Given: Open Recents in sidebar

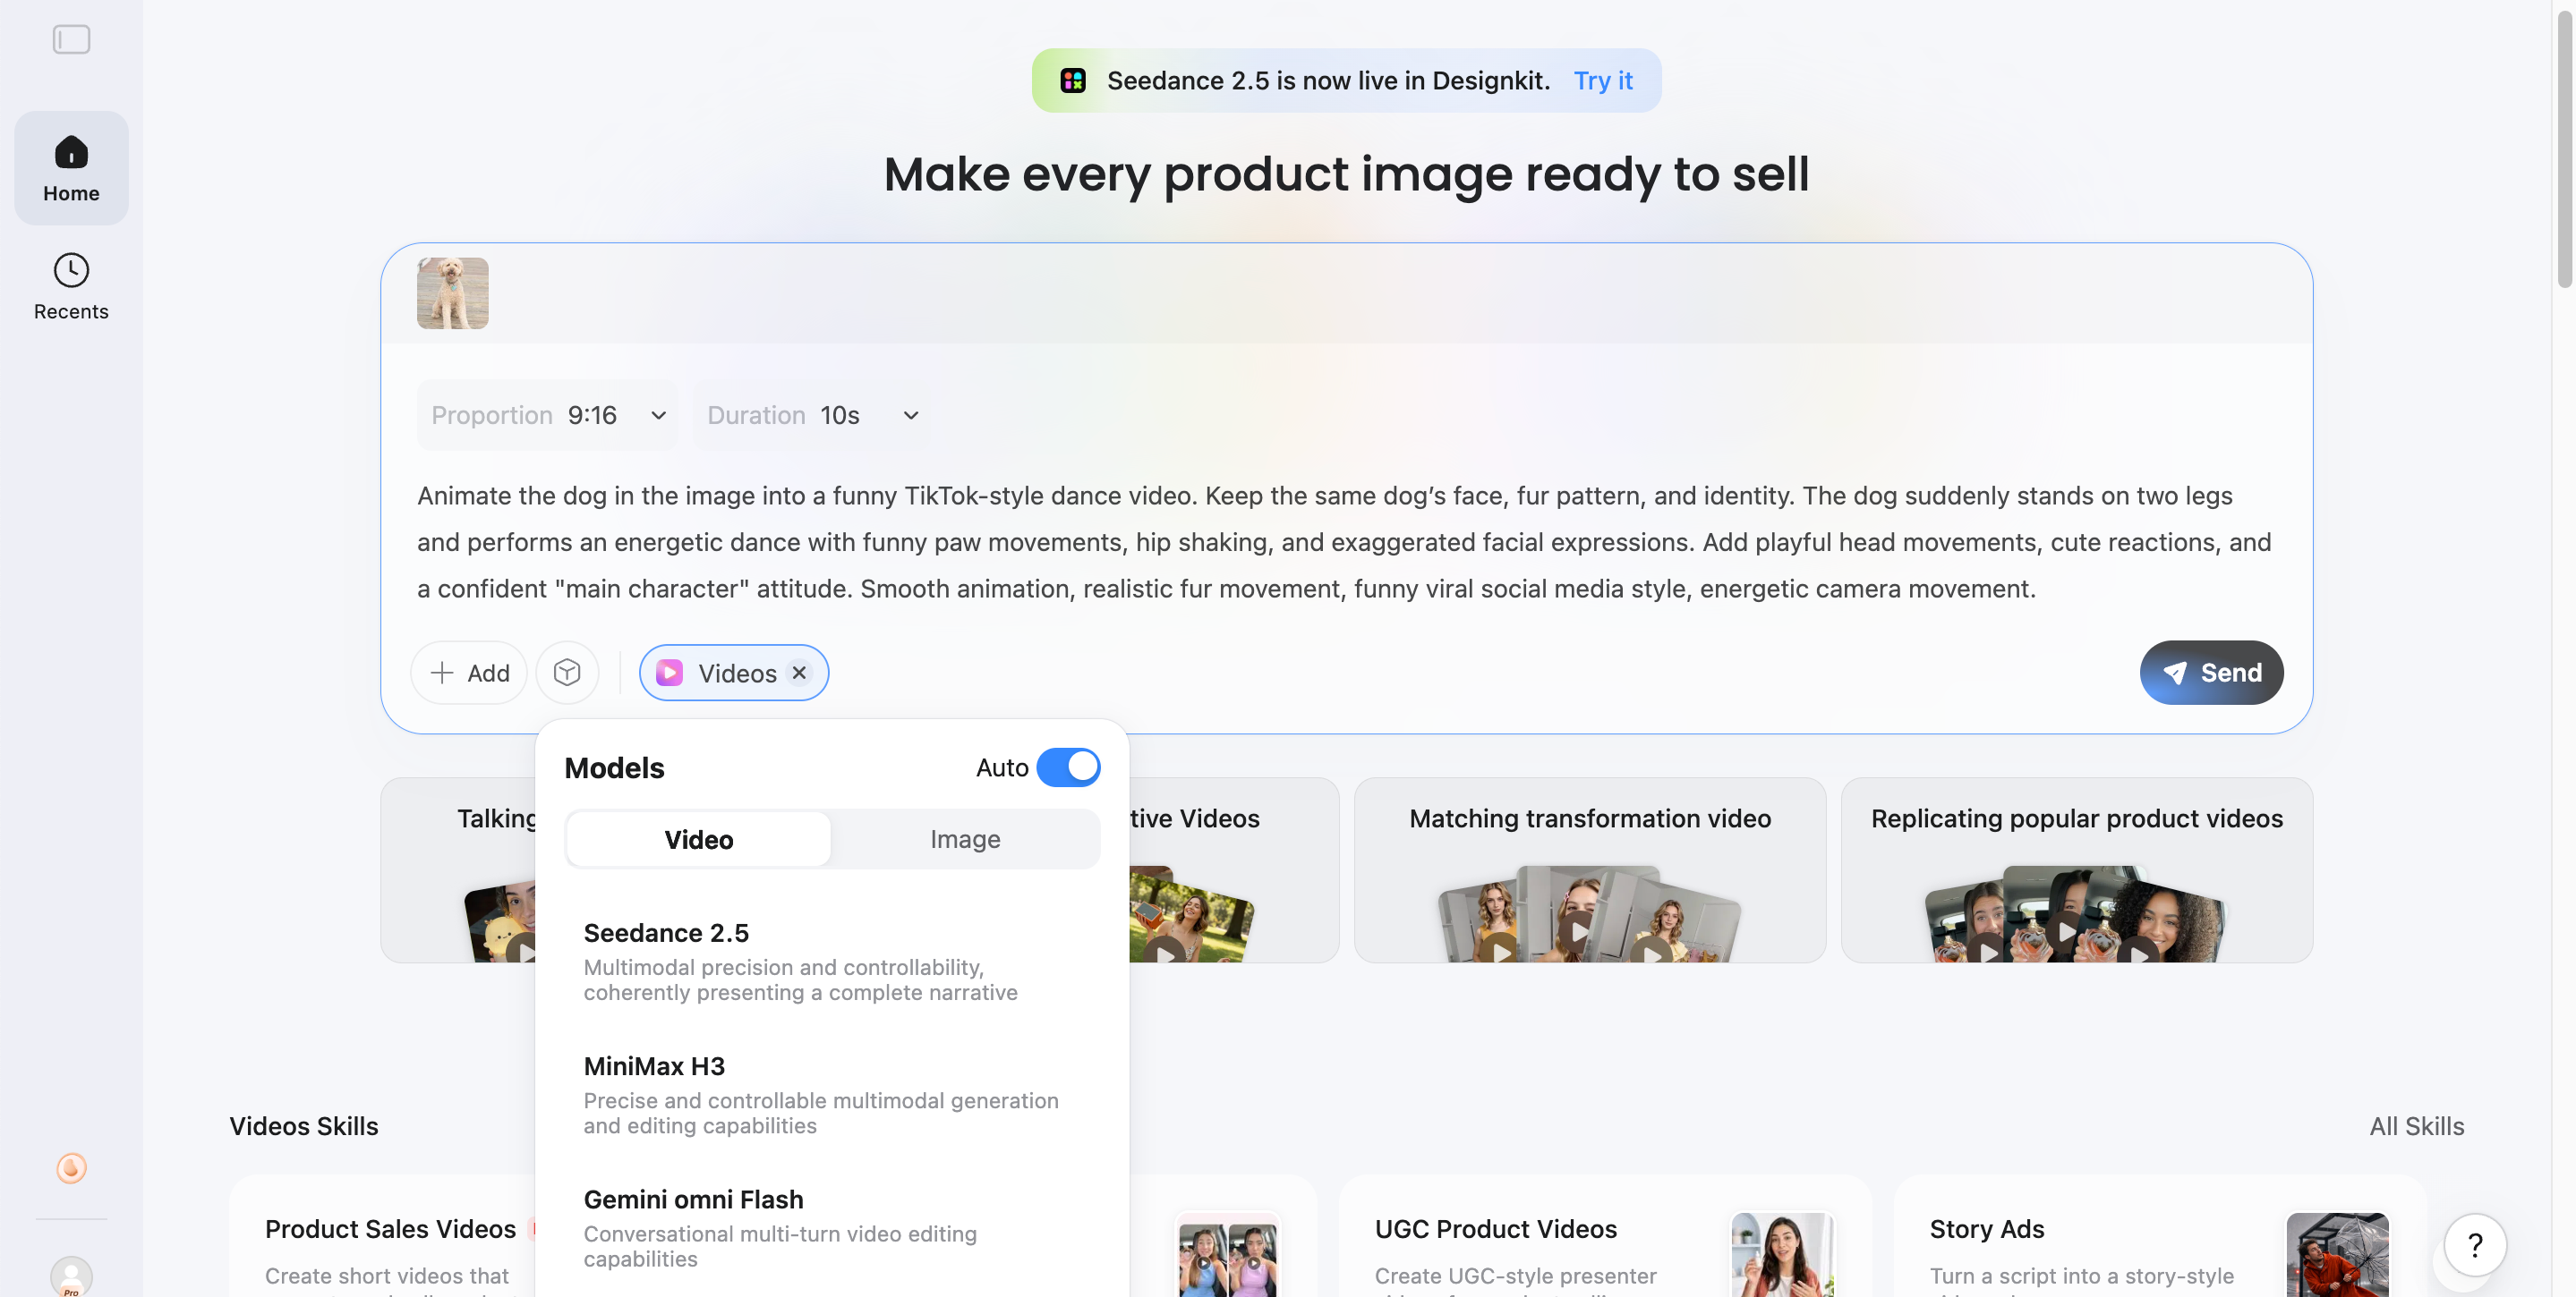Looking at the screenshot, I should [71, 287].
